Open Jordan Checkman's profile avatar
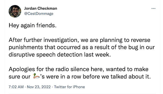The height and width of the screenshot is (94, 163). pyautogui.click(x=15, y=11)
